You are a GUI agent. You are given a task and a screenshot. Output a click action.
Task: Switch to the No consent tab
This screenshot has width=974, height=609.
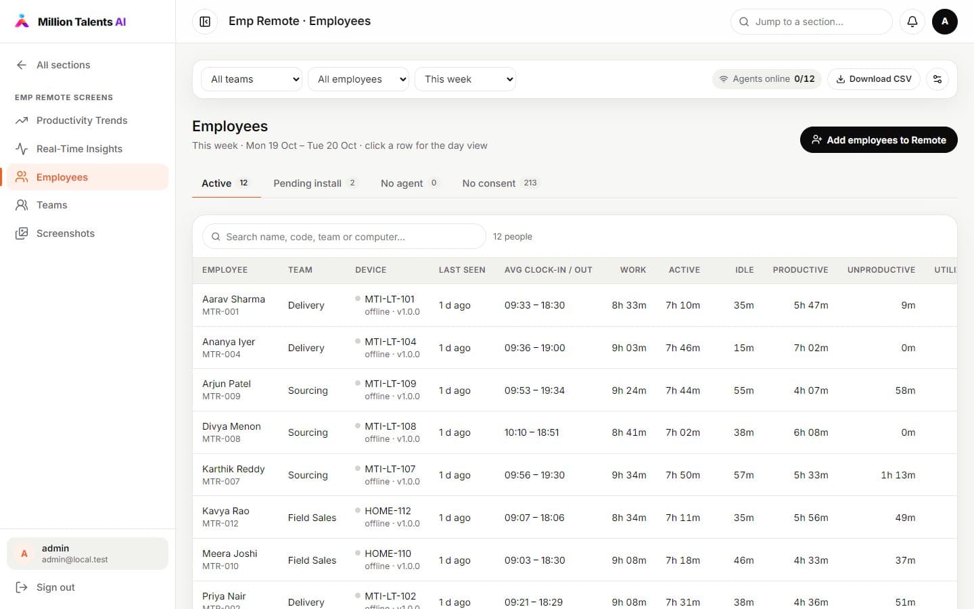pyautogui.click(x=501, y=183)
